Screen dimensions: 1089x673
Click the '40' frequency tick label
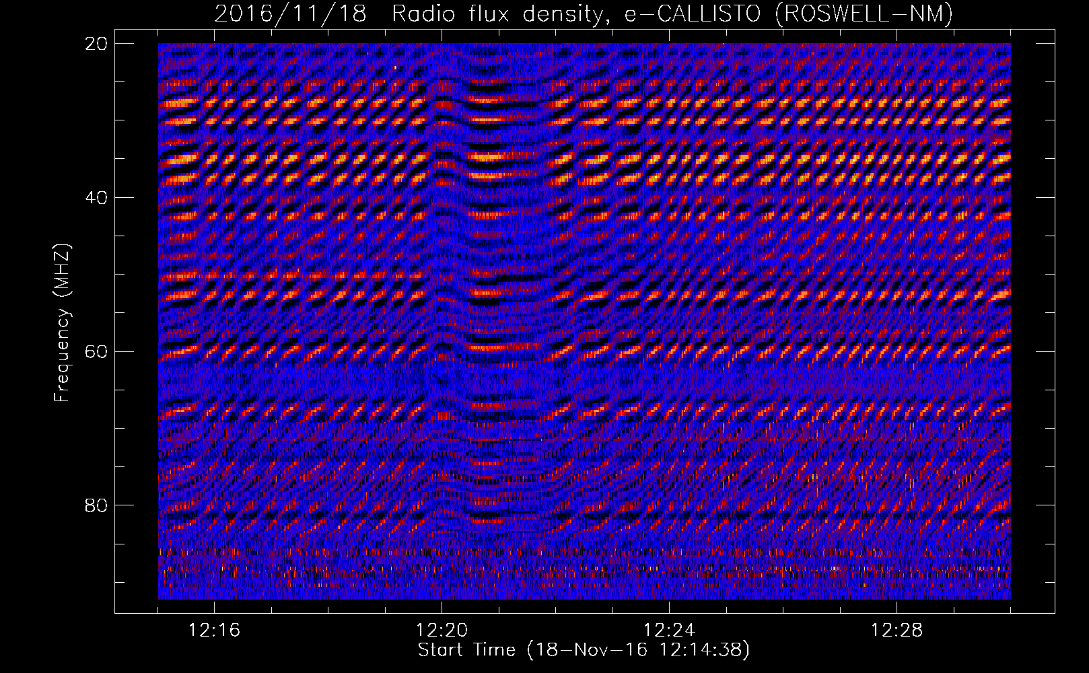coord(98,198)
